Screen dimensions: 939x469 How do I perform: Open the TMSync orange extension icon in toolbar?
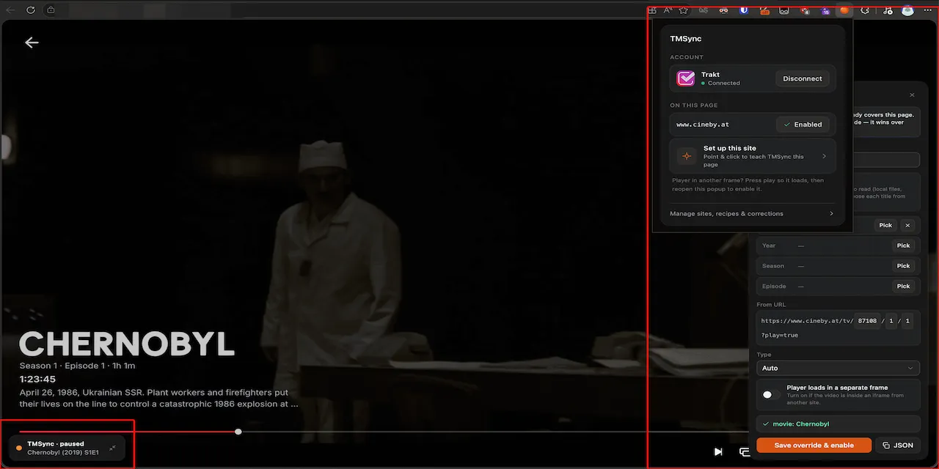844,10
